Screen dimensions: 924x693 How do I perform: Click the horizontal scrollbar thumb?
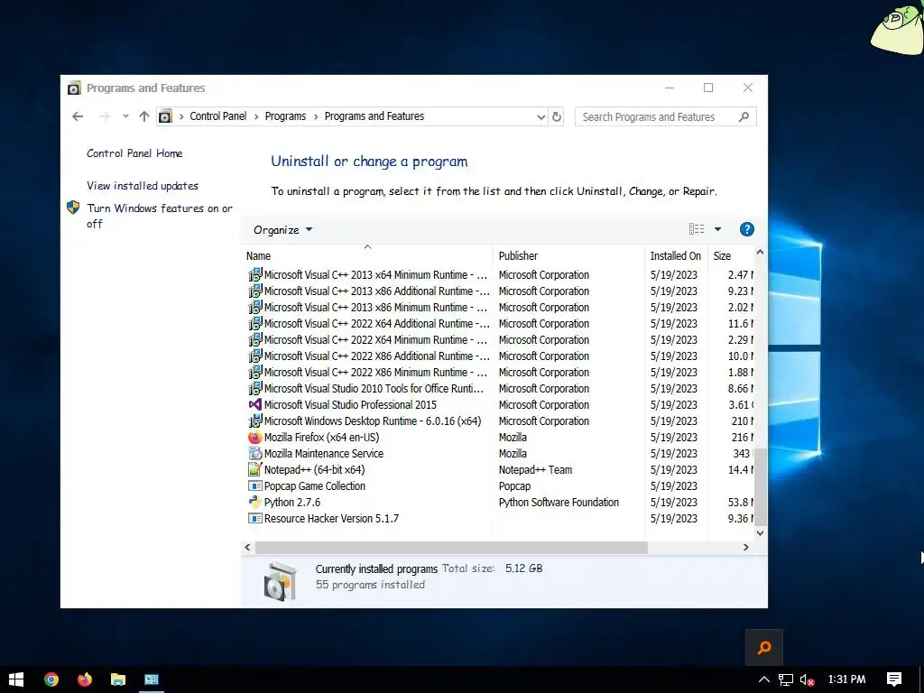451,548
